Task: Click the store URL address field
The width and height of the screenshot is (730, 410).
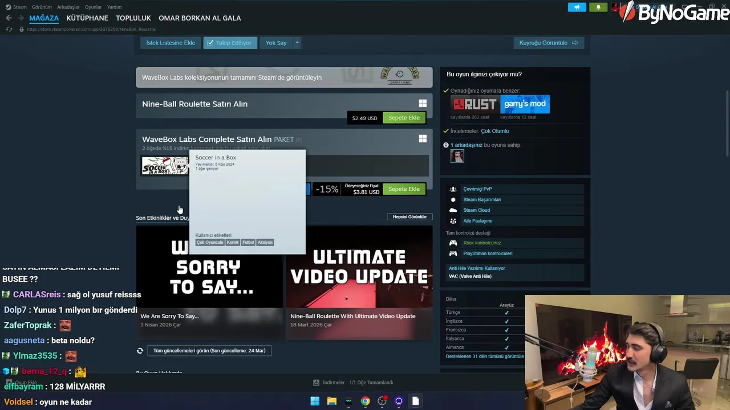Action: coord(92,29)
